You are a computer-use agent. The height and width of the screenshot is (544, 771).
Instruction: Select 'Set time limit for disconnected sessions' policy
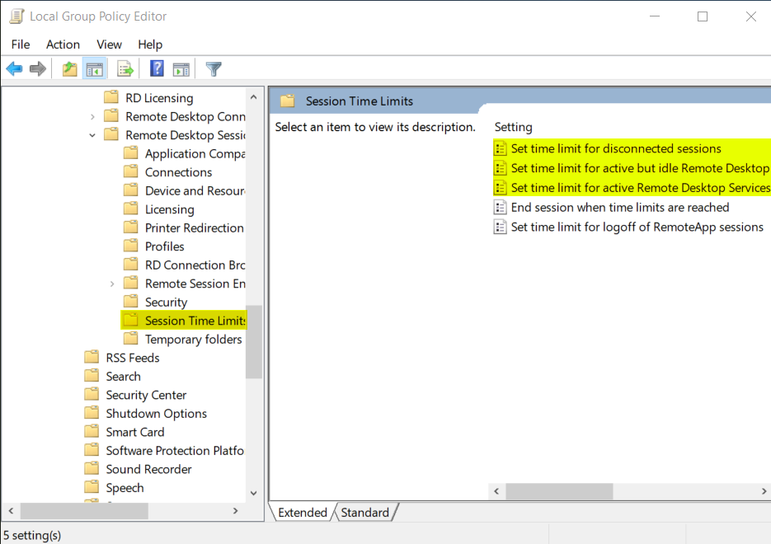point(615,149)
